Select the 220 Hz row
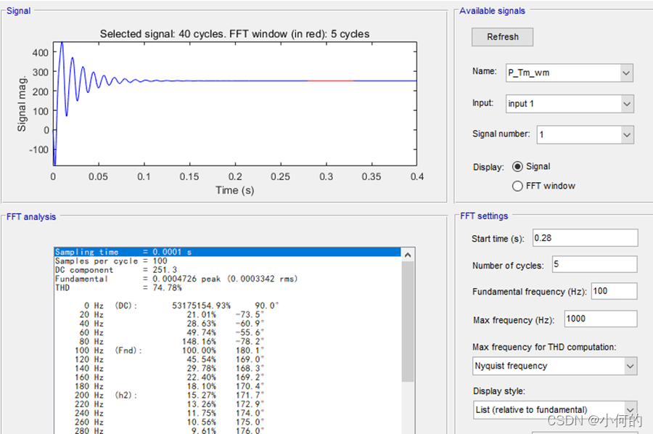The image size is (653, 434). [228, 404]
